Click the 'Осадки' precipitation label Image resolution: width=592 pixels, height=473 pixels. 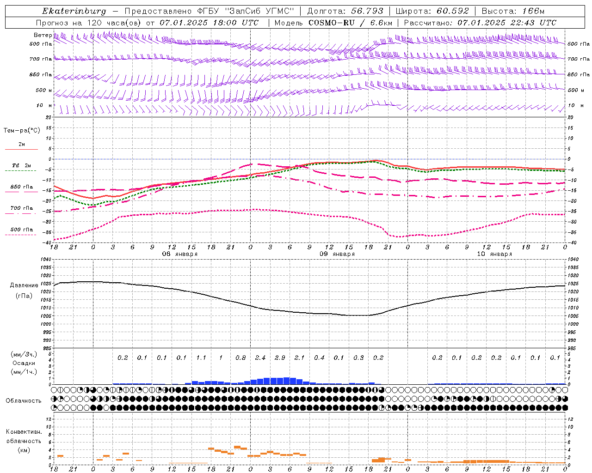point(24,363)
